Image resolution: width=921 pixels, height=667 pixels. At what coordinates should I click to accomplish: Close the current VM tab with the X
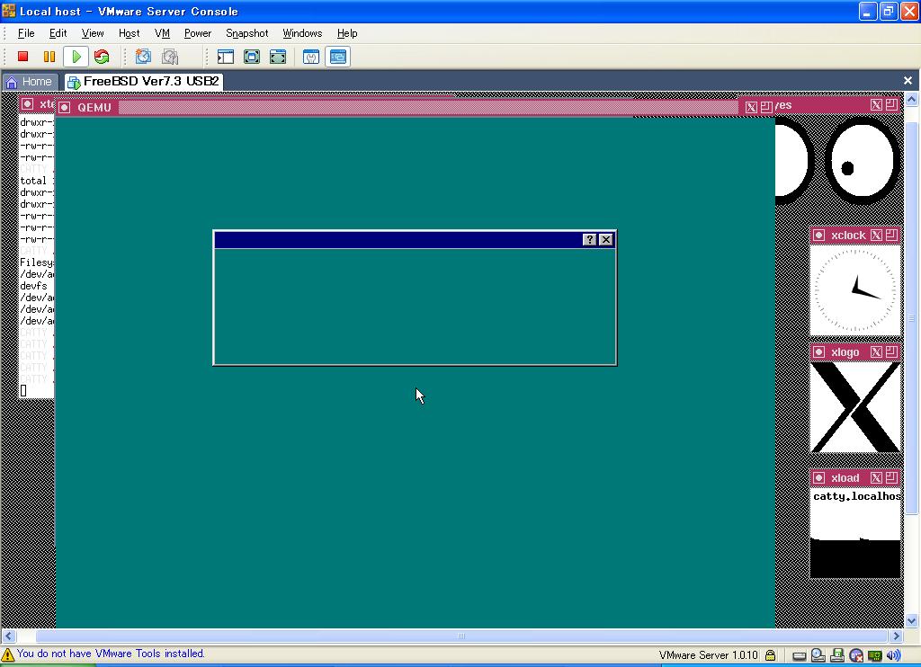pos(908,80)
